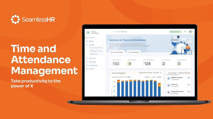Image resolution: width=213 pixels, height=119 pixels.
Task: Toggle the Clock In legend item
Action: coord(148,77)
